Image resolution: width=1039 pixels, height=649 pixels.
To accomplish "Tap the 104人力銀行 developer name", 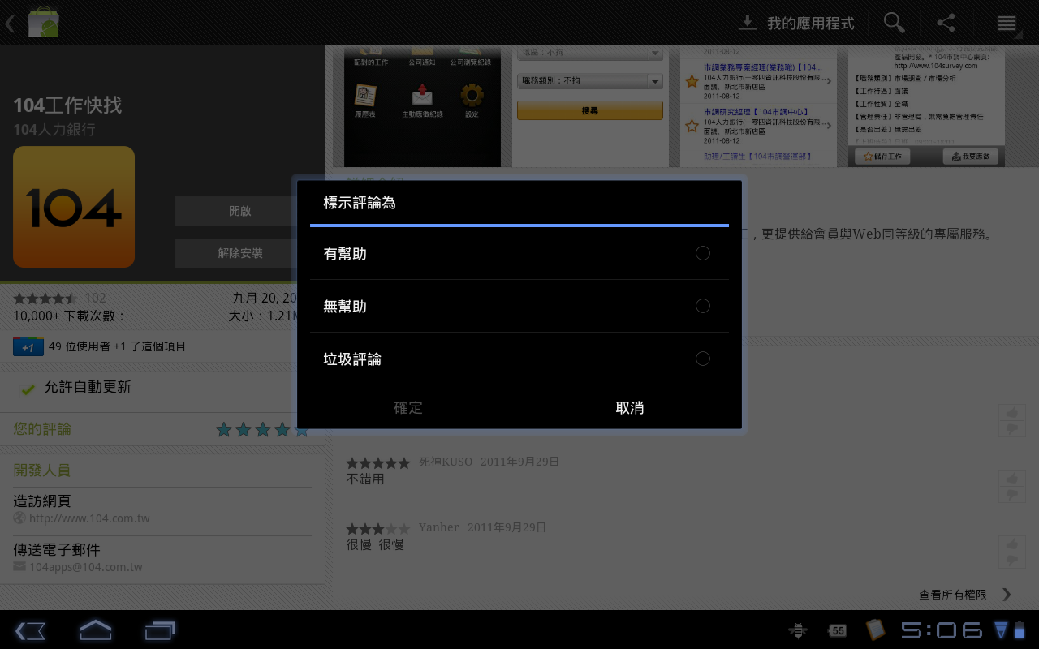I will click(54, 130).
